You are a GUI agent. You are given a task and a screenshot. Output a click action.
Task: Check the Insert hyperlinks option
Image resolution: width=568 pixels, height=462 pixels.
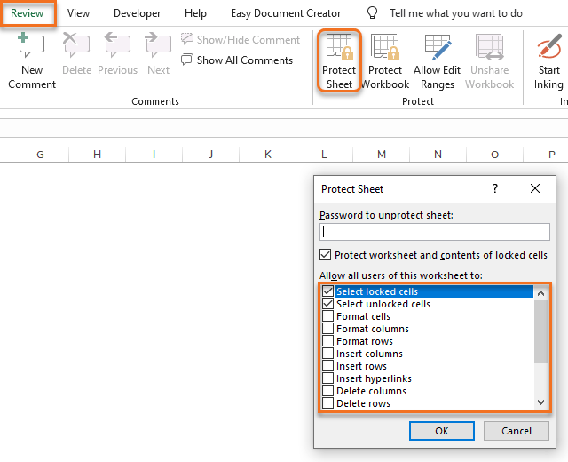coord(328,378)
